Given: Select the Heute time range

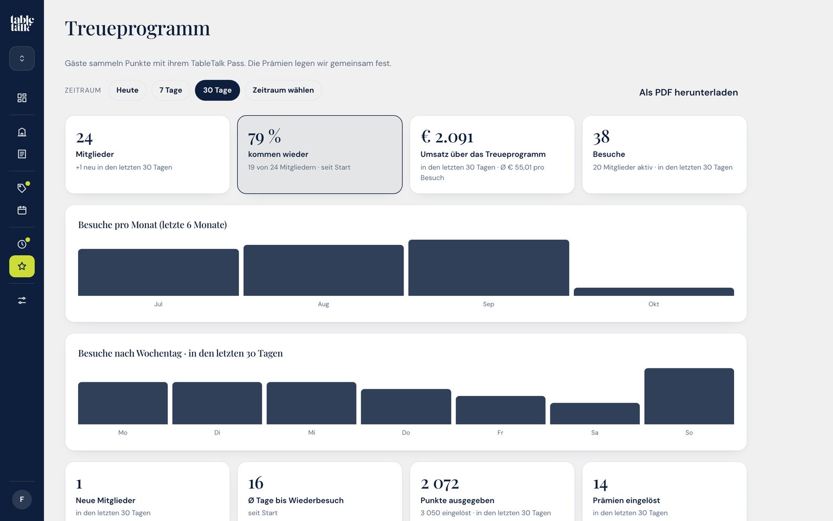Looking at the screenshot, I should point(128,90).
